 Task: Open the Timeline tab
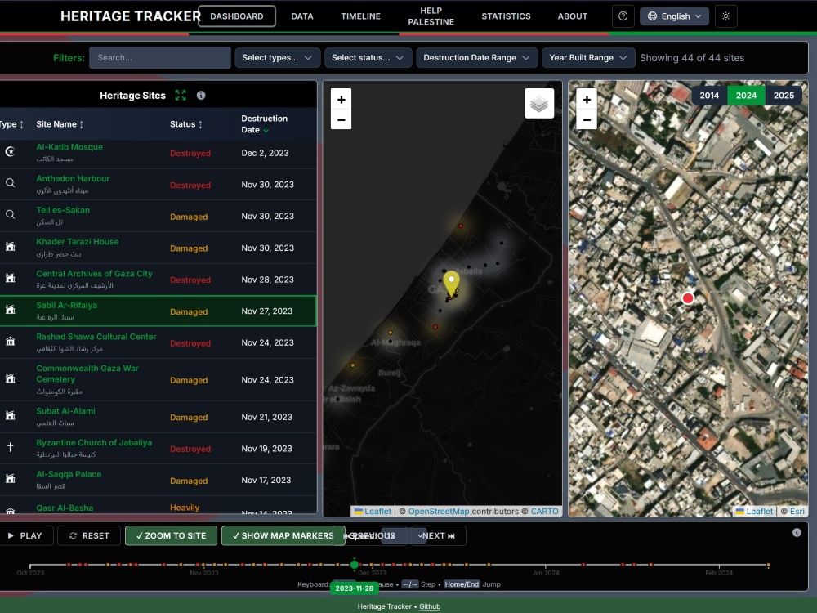click(x=360, y=16)
